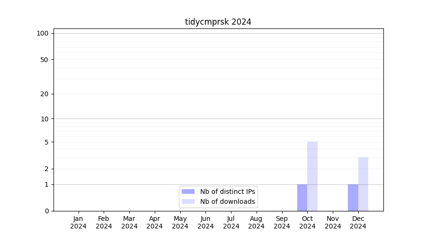The height and width of the screenshot is (237, 426).
Task: Select the Nb of downloads legend swatch
Action: point(188,201)
